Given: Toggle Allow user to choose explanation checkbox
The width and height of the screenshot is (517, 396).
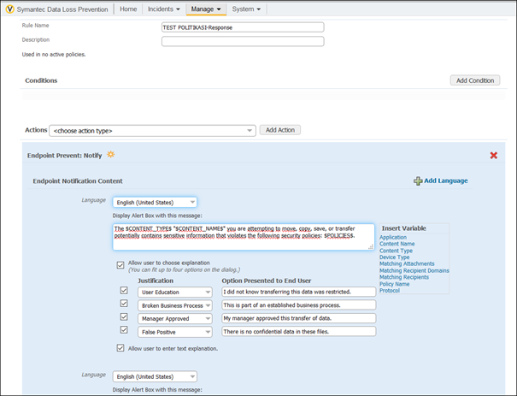Looking at the screenshot, I should tap(120, 265).
